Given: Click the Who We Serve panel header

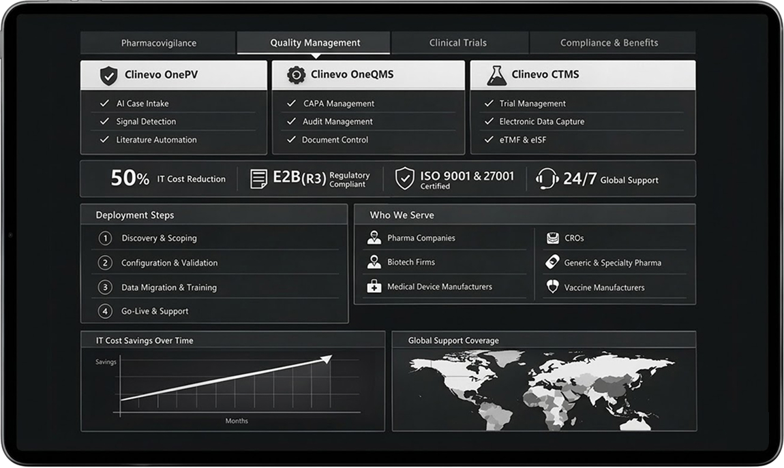Looking at the screenshot, I should 524,215.
